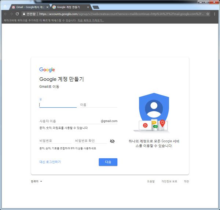This screenshot has height=210, width=220.
Task: Click the Google logo above the form
Action: point(47,70)
